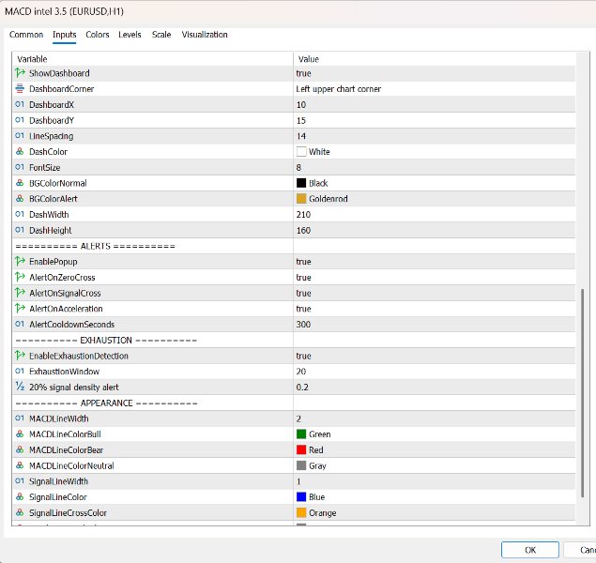Click the BGColorAlert color type icon
Image resolution: width=596 pixels, height=563 pixels.
click(x=20, y=198)
